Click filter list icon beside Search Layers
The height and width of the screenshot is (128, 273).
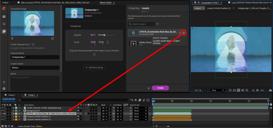[x=158, y=24]
